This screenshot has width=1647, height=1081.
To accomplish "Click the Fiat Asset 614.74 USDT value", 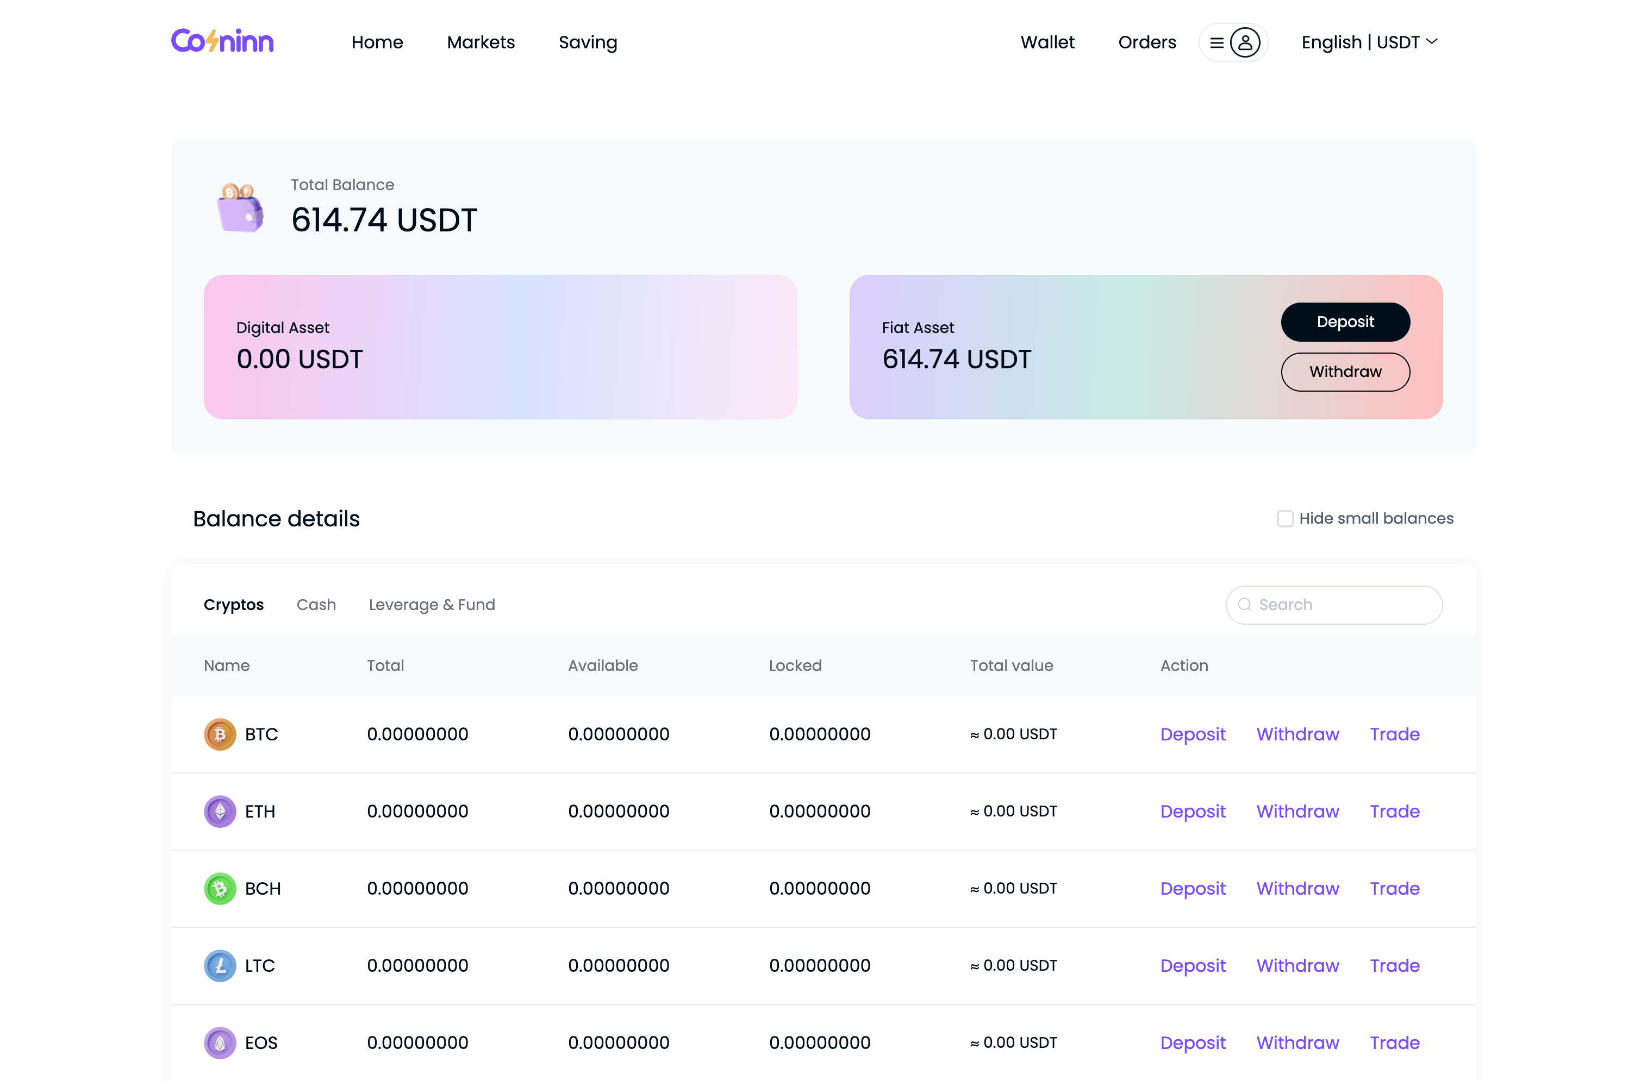I will click(x=956, y=359).
